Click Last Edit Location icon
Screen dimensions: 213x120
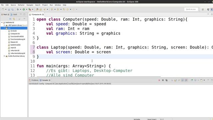64,9
